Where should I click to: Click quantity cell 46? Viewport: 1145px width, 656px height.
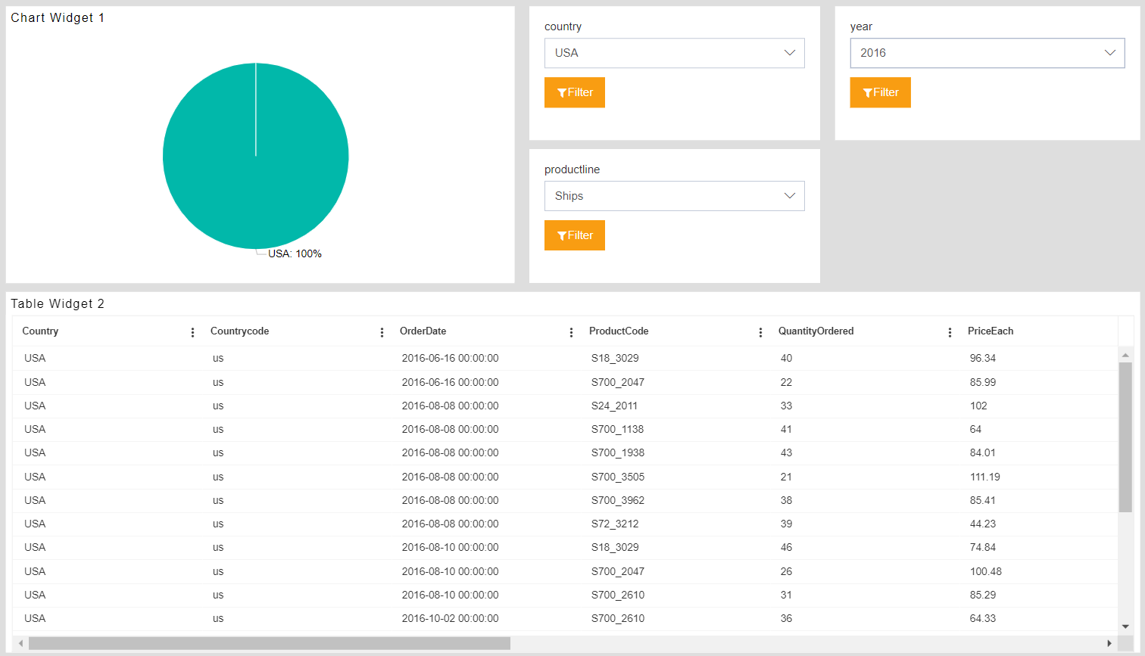click(786, 547)
